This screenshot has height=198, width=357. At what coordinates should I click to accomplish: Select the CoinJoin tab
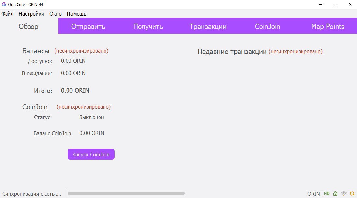pyautogui.click(x=267, y=27)
